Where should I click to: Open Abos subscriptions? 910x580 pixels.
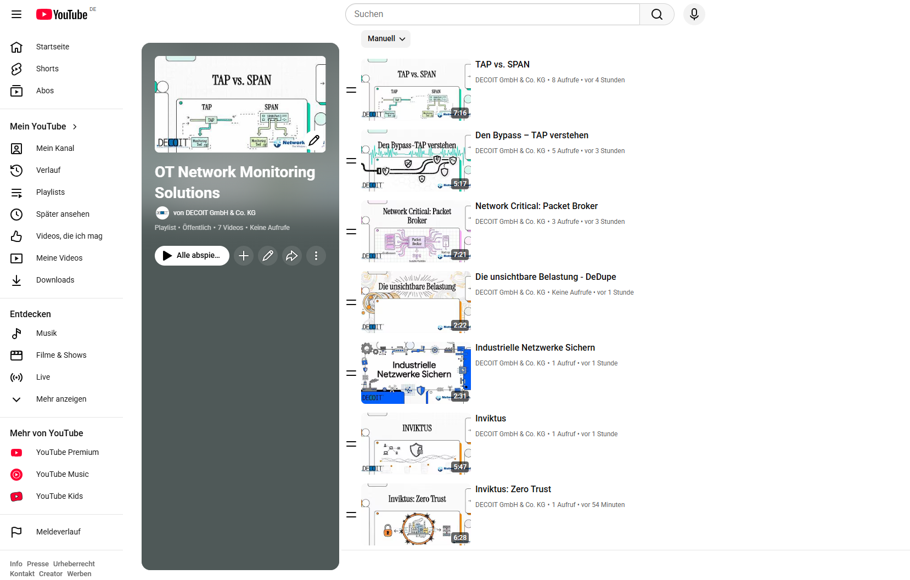pyautogui.click(x=61, y=91)
